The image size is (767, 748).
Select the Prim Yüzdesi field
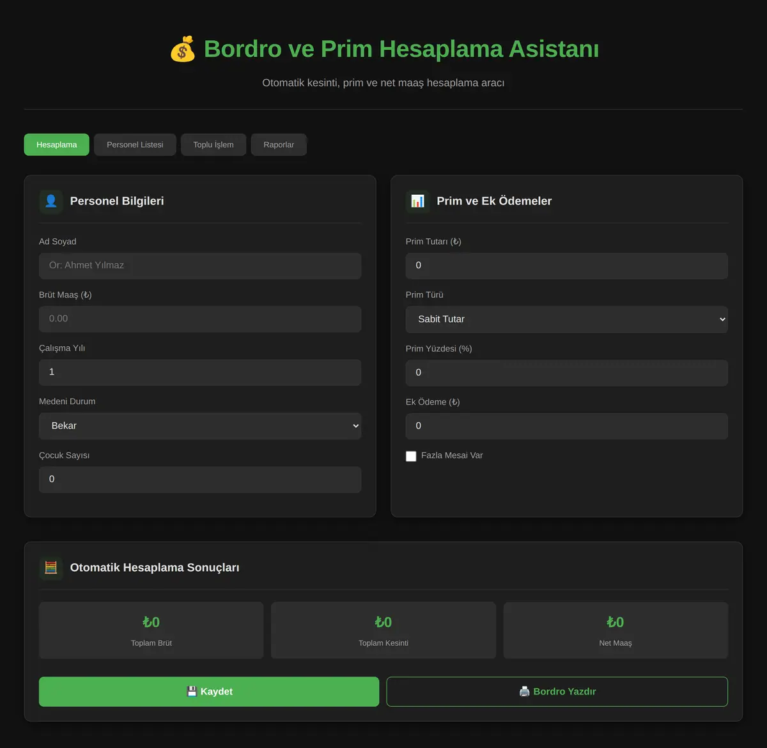pyautogui.click(x=566, y=373)
